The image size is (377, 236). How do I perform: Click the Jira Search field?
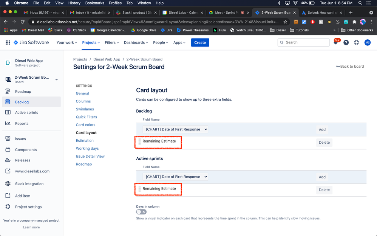[x=304, y=42]
